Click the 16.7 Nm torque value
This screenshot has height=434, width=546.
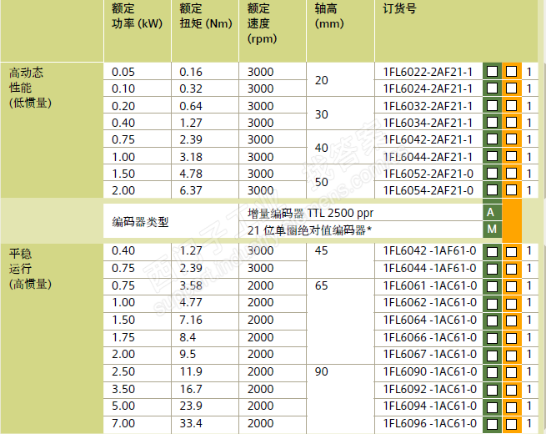[x=191, y=389]
